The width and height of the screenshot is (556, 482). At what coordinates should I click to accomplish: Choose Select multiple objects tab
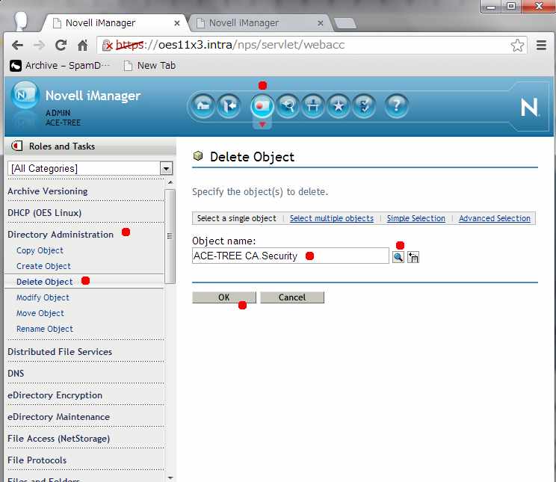tap(332, 218)
